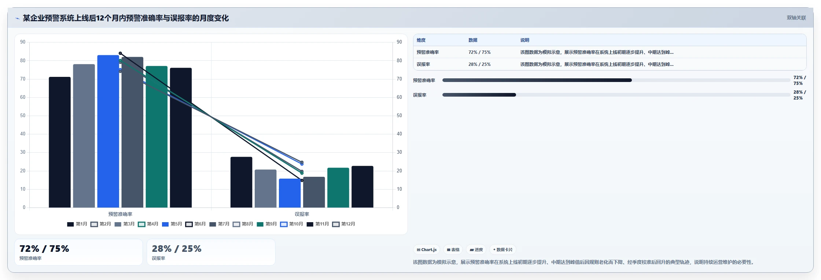Click the title icon beside chart heading
Screen dimensions: 821x280
click(x=17, y=18)
